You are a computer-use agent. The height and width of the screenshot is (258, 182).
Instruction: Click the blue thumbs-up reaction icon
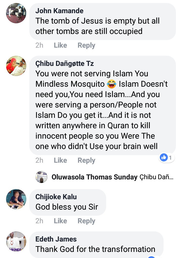point(164,158)
